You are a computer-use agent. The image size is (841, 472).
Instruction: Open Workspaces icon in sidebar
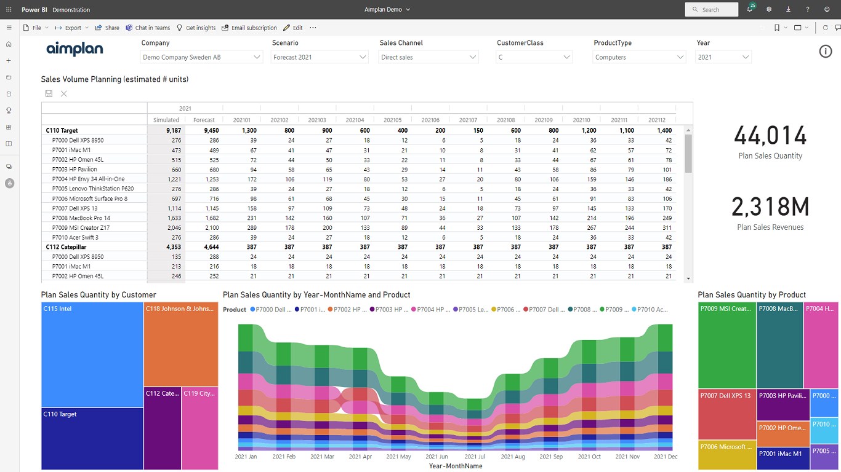tap(9, 167)
